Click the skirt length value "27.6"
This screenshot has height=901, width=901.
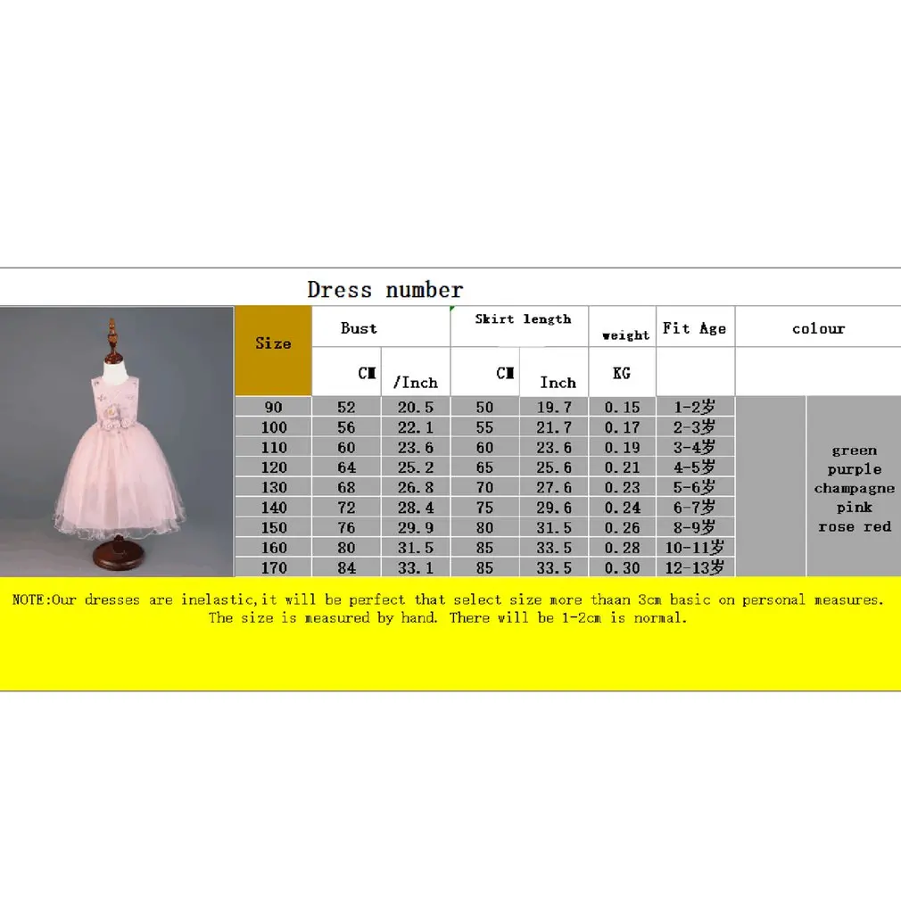point(554,487)
